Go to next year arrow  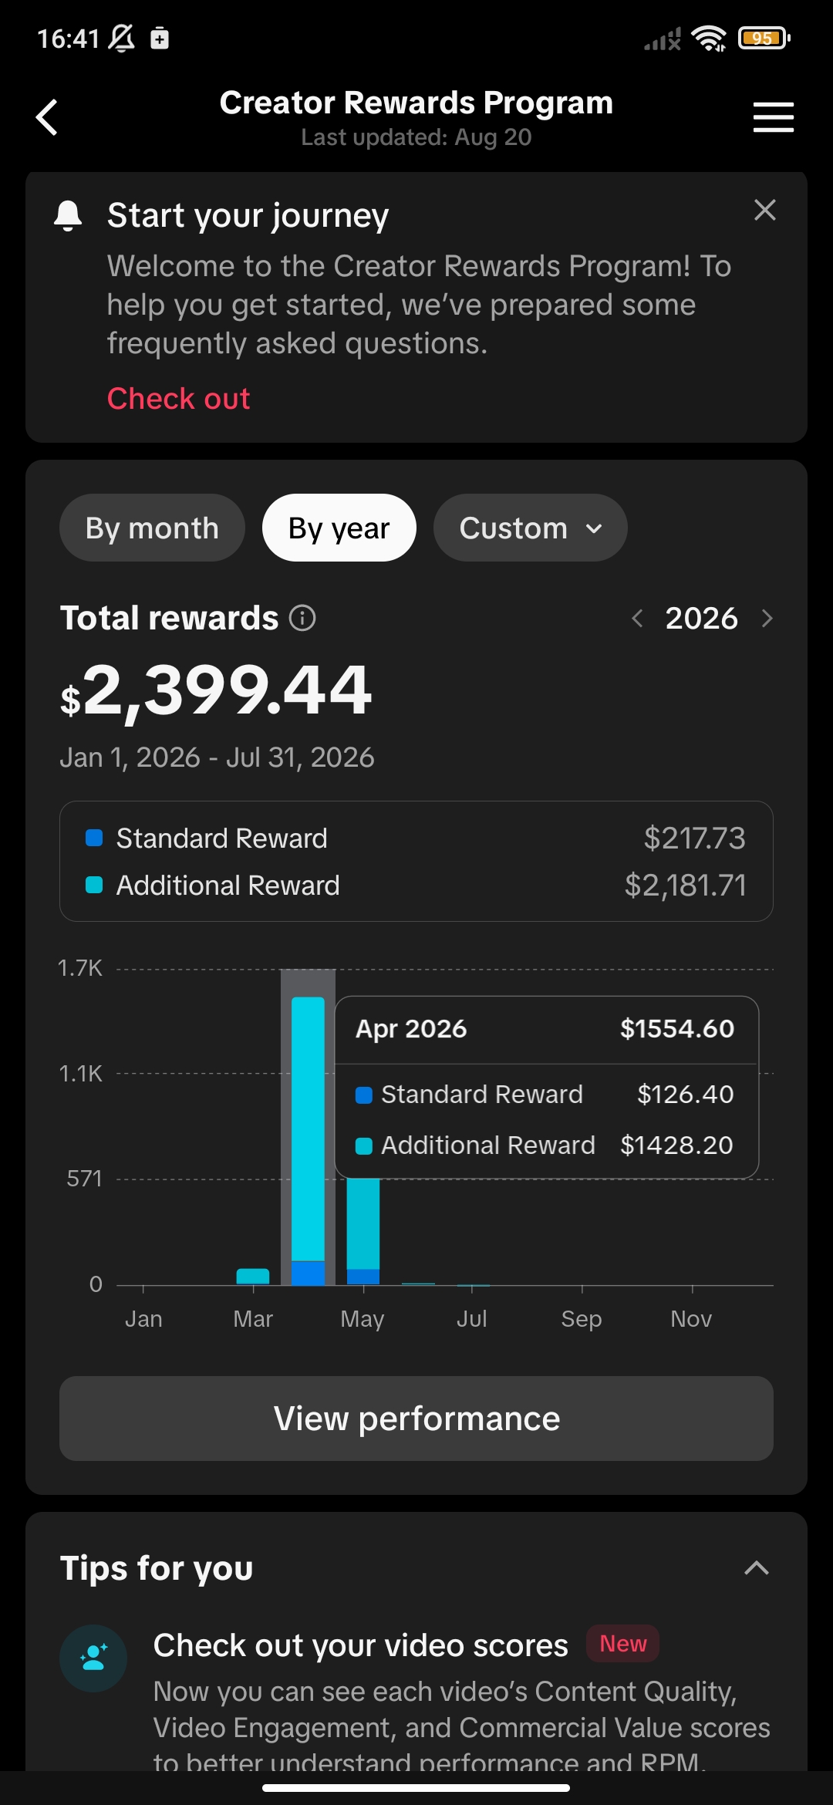click(x=767, y=618)
